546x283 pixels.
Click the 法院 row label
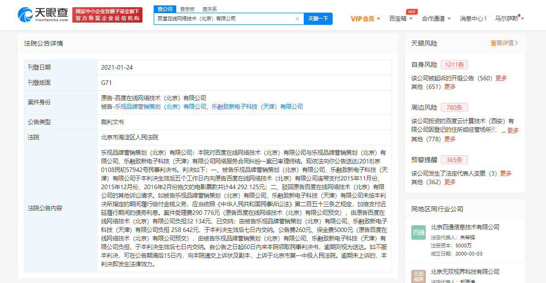pyautogui.click(x=33, y=137)
